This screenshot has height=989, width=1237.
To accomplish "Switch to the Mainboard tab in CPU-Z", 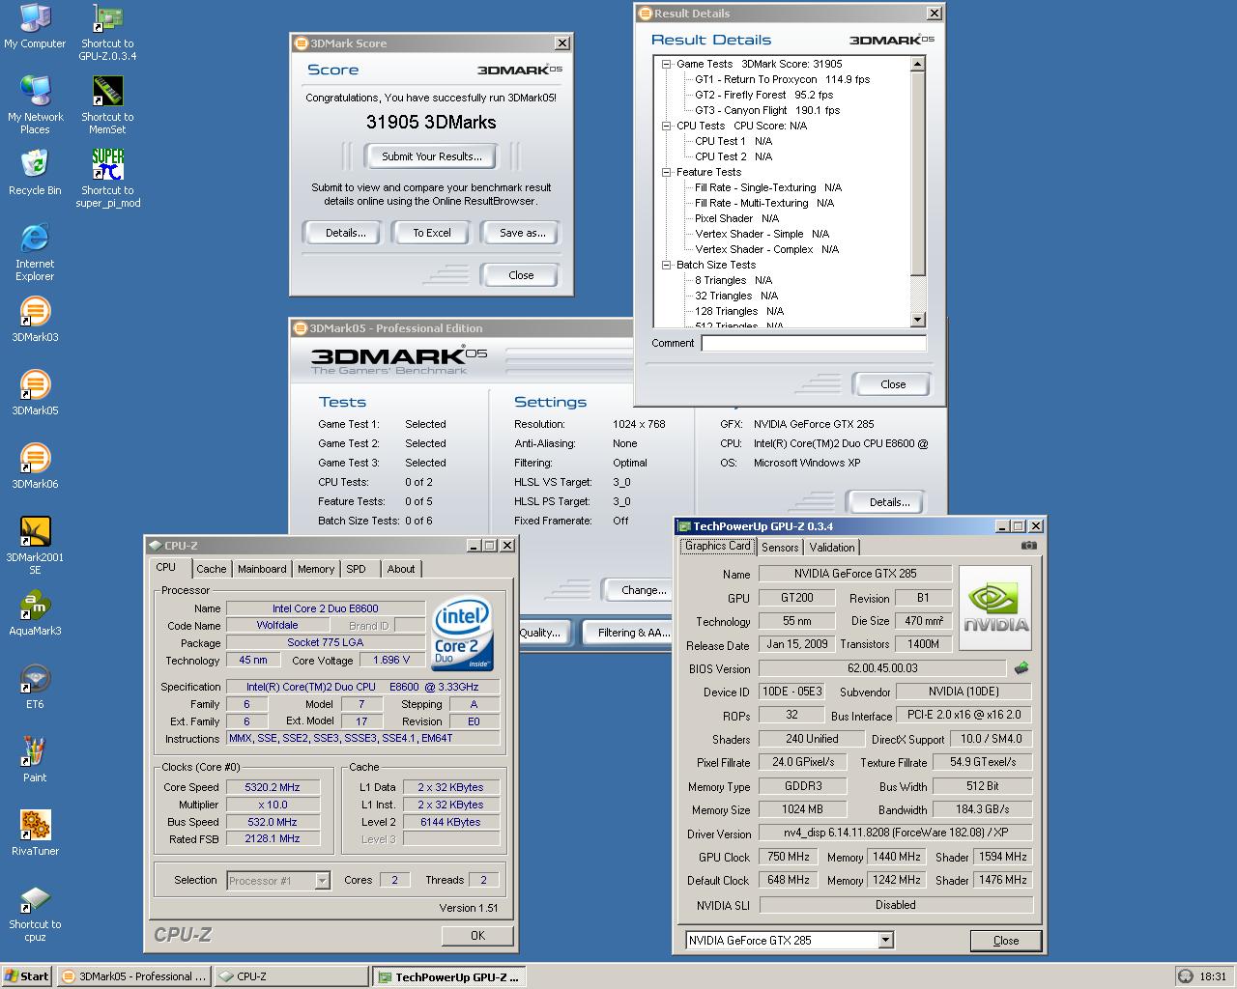I will pyautogui.click(x=262, y=569).
